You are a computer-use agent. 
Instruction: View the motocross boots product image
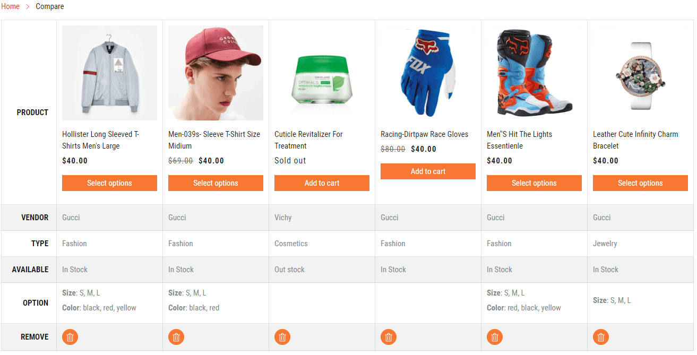(x=534, y=73)
